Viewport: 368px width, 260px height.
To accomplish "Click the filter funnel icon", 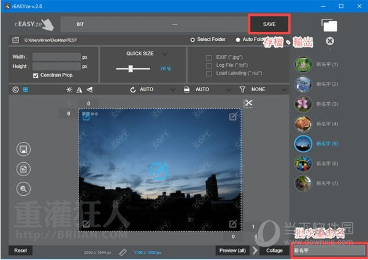I will (242, 89).
